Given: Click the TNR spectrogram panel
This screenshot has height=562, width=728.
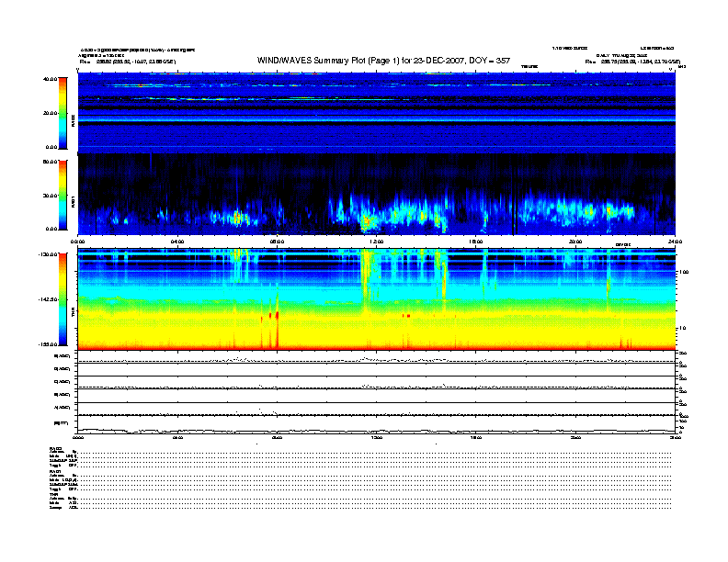Looking at the screenshot, I should [377, 299].
